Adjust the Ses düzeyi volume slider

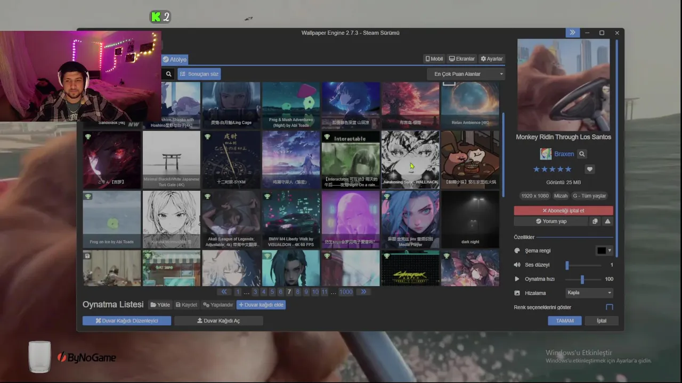583,265
